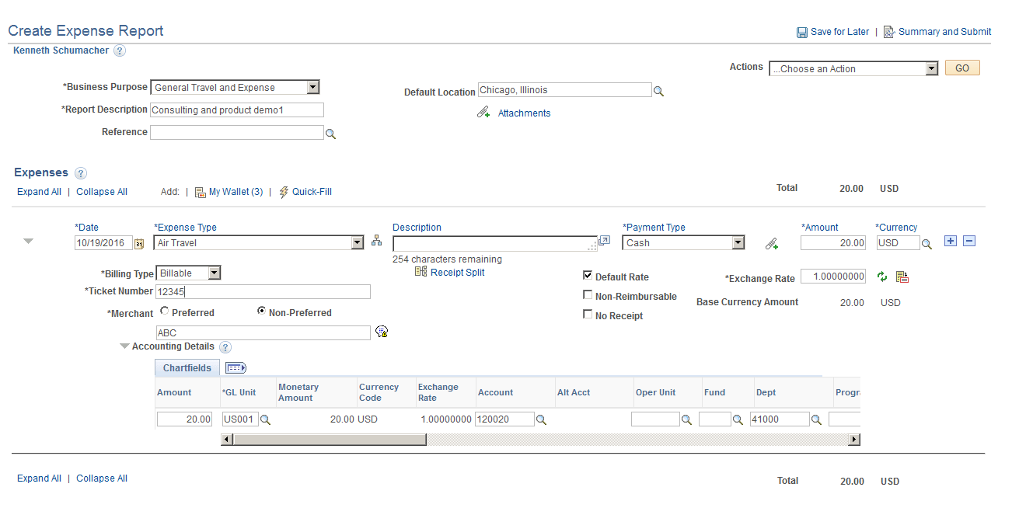This screenshot has height=508, width=1019.
Task: Click the Default Location lookup magnifier
Action: click(x=658, y=90)
